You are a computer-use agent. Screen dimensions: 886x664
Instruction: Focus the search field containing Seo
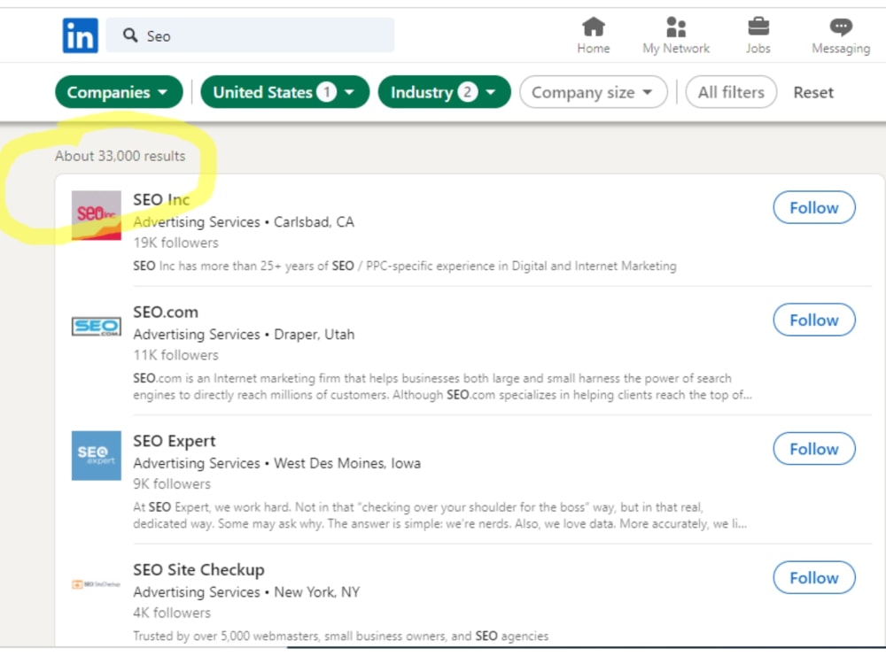251,35
